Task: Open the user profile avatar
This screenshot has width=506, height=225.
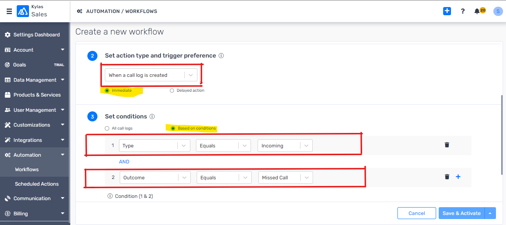Action: pyautogui.click(x=498, y=11)
